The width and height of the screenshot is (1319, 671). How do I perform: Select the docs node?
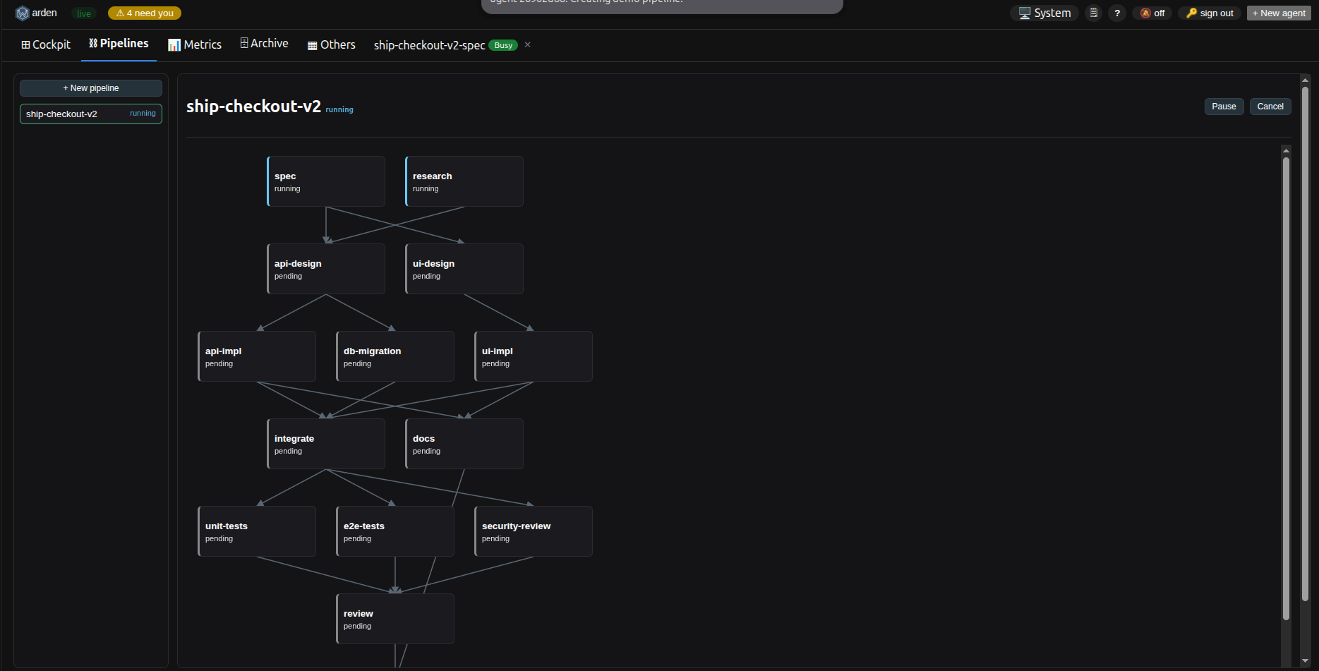(464, 444)
